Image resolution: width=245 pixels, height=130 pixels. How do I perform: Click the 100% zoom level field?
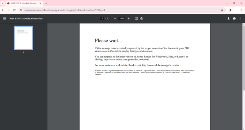pos(122,18)
